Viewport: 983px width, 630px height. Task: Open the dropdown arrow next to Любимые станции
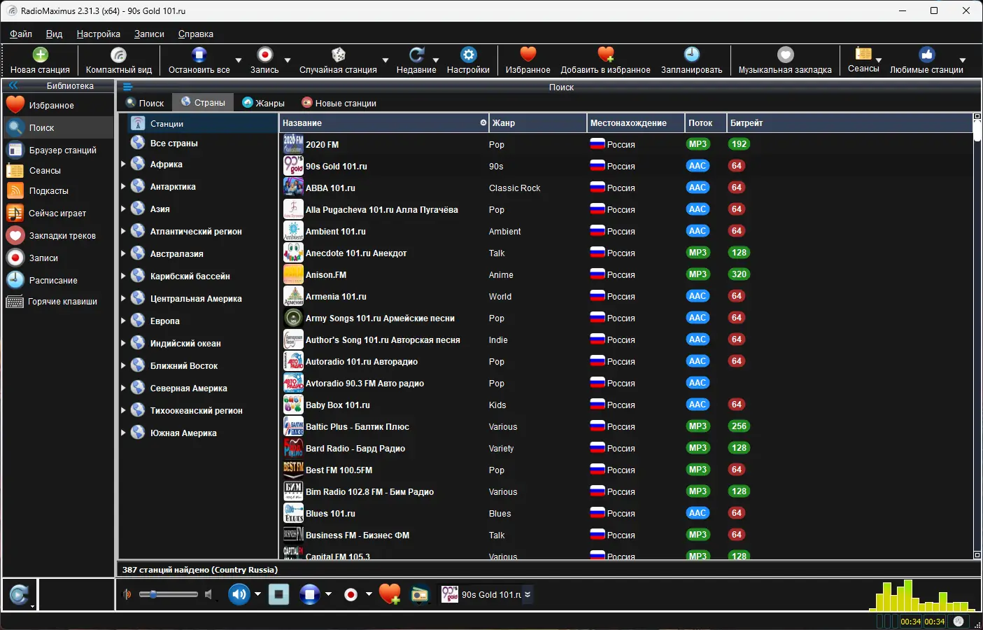(963, 60)
